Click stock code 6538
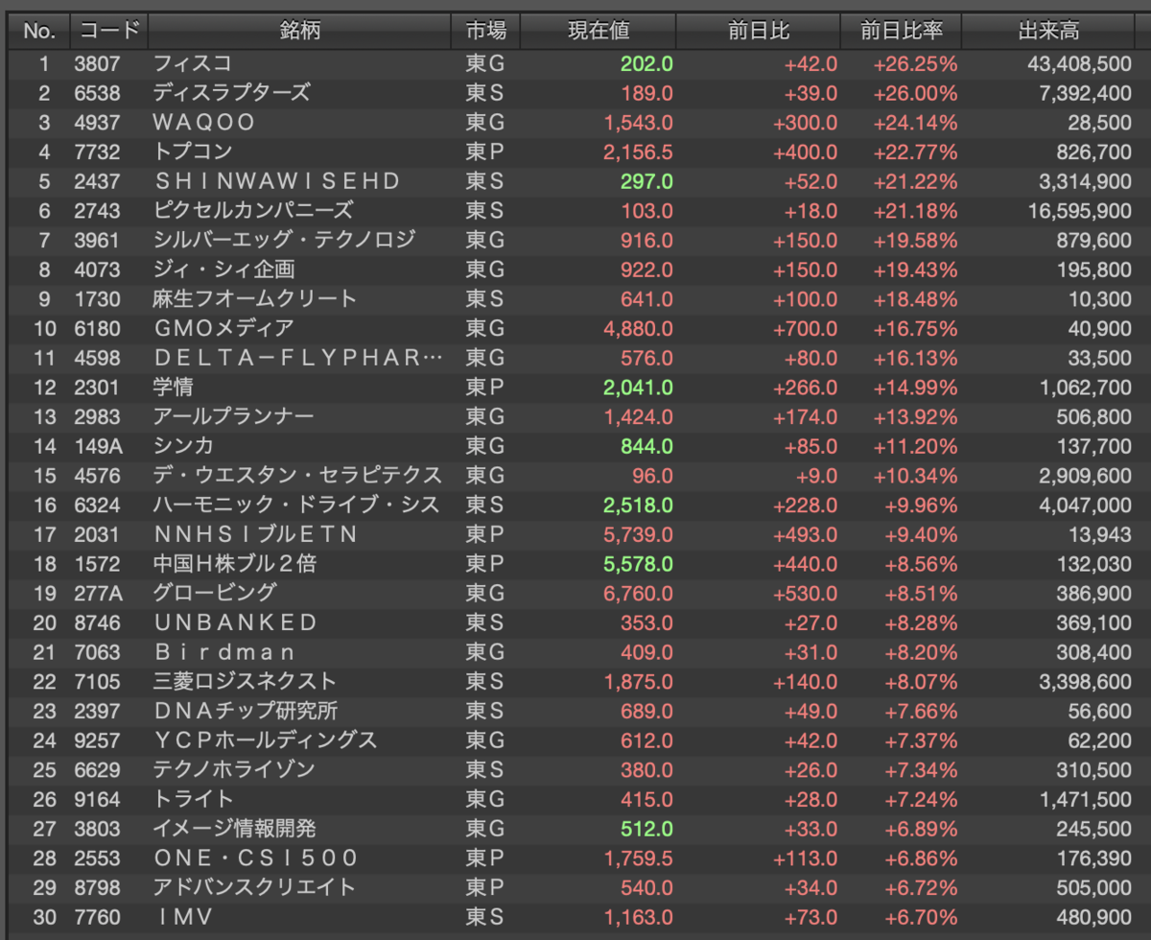Viewport: 1151px width, 940px height. [98, 93]
